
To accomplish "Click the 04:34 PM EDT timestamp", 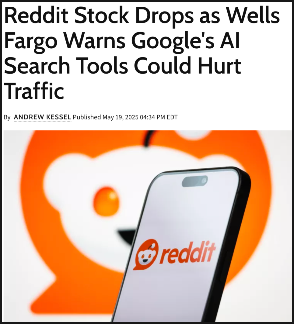I will 159,117.
